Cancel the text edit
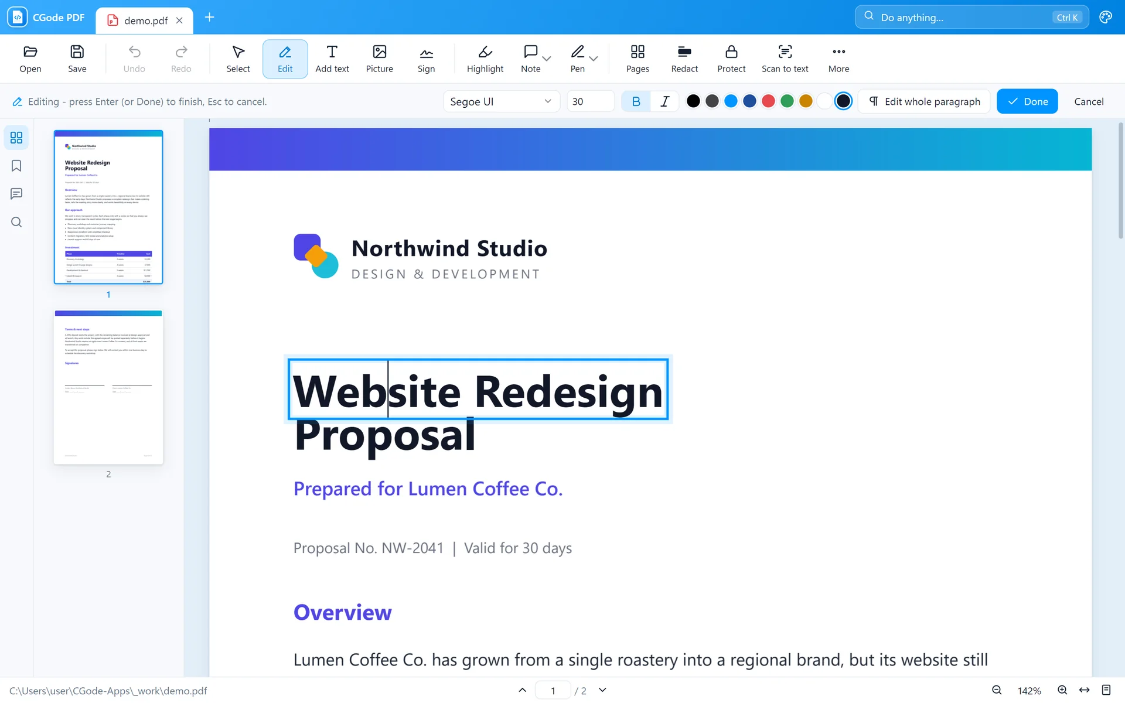1125x703 pixels. (x=1089, y=101)
